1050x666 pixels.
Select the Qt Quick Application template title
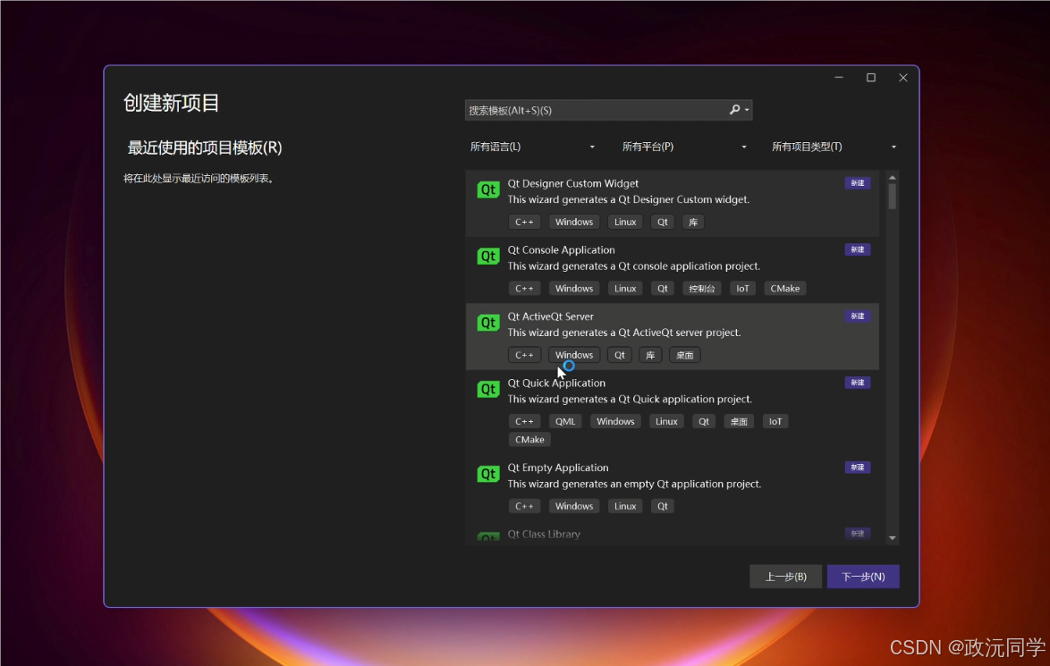click(556, 383)
